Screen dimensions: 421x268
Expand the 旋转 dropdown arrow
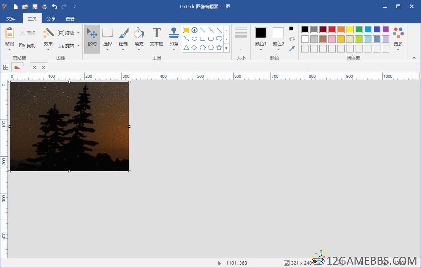point(78,46)
